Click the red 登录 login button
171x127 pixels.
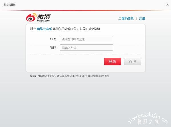112,61
